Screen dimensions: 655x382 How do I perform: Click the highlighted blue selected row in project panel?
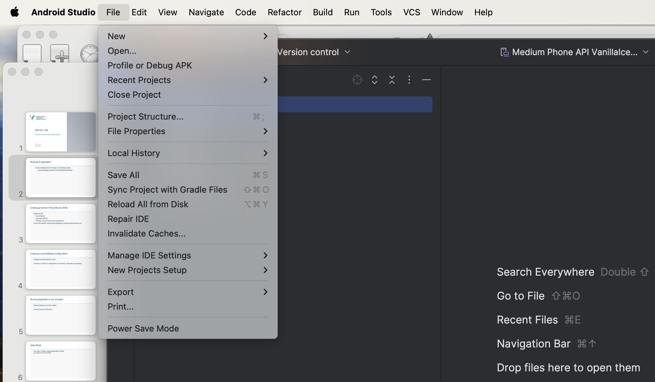click(x=355, y=104)
